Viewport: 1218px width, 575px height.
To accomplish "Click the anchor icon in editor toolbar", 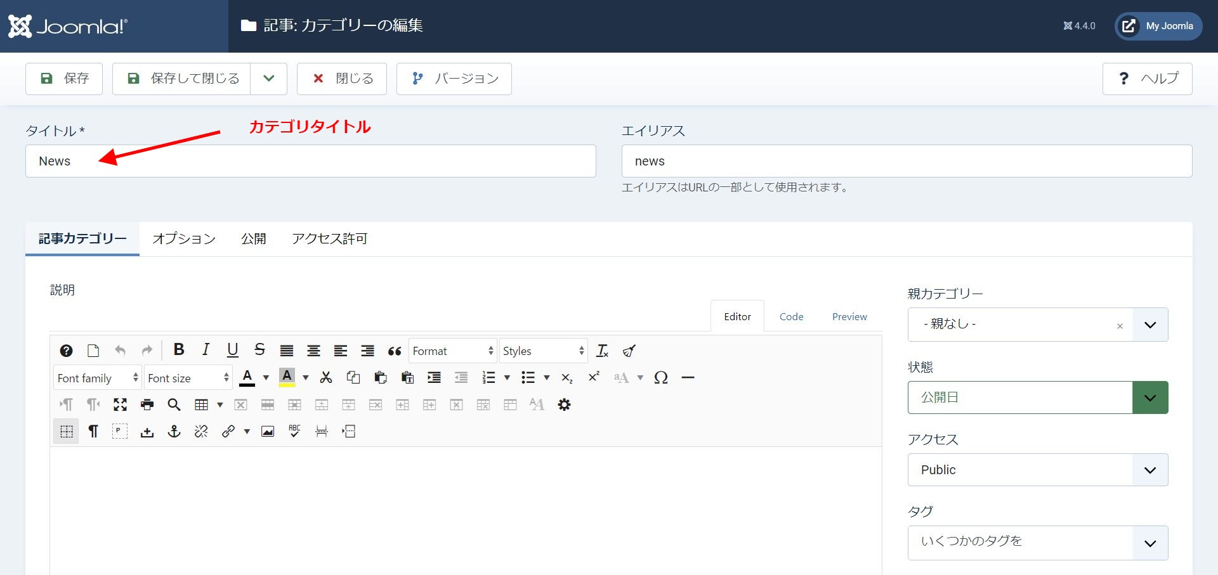I will click(x=174, y=432).
